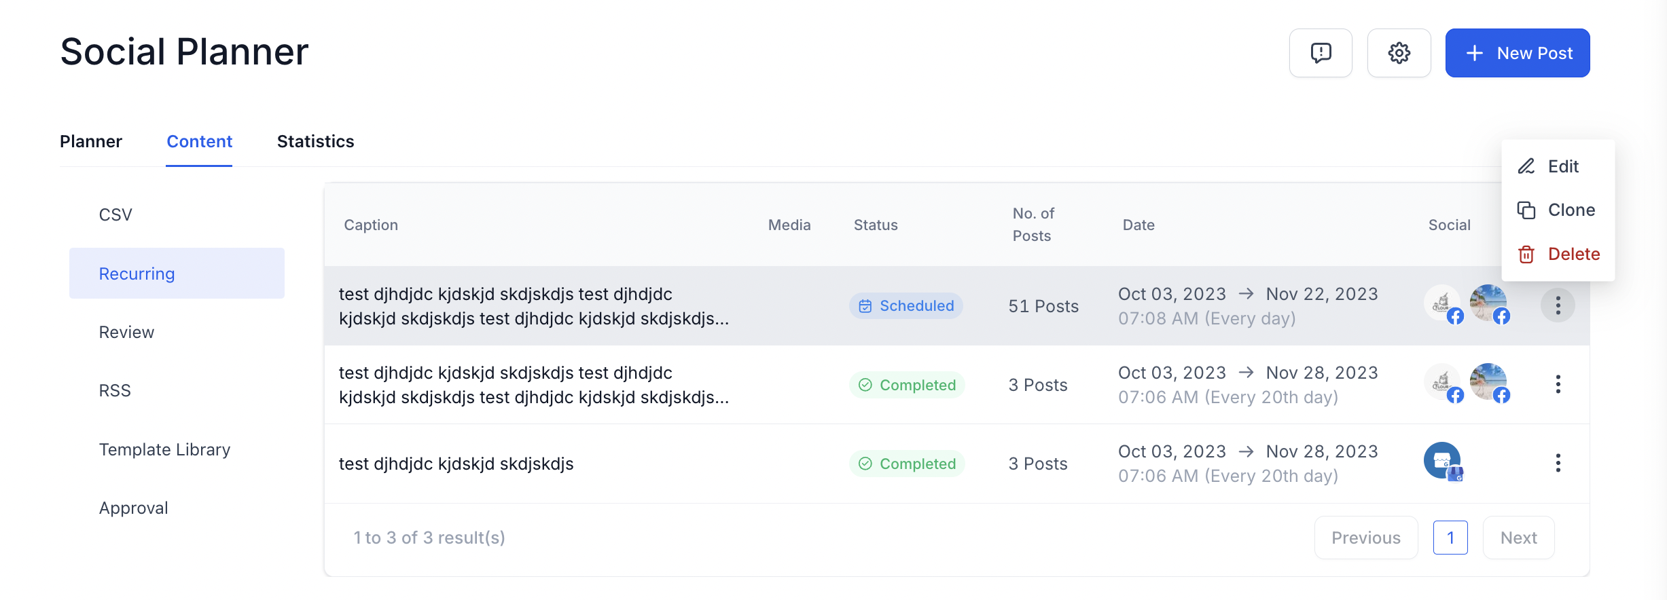1667x600 pixels.
Task: Click the Scheduled status badge
Action: (x=906, y=305)
